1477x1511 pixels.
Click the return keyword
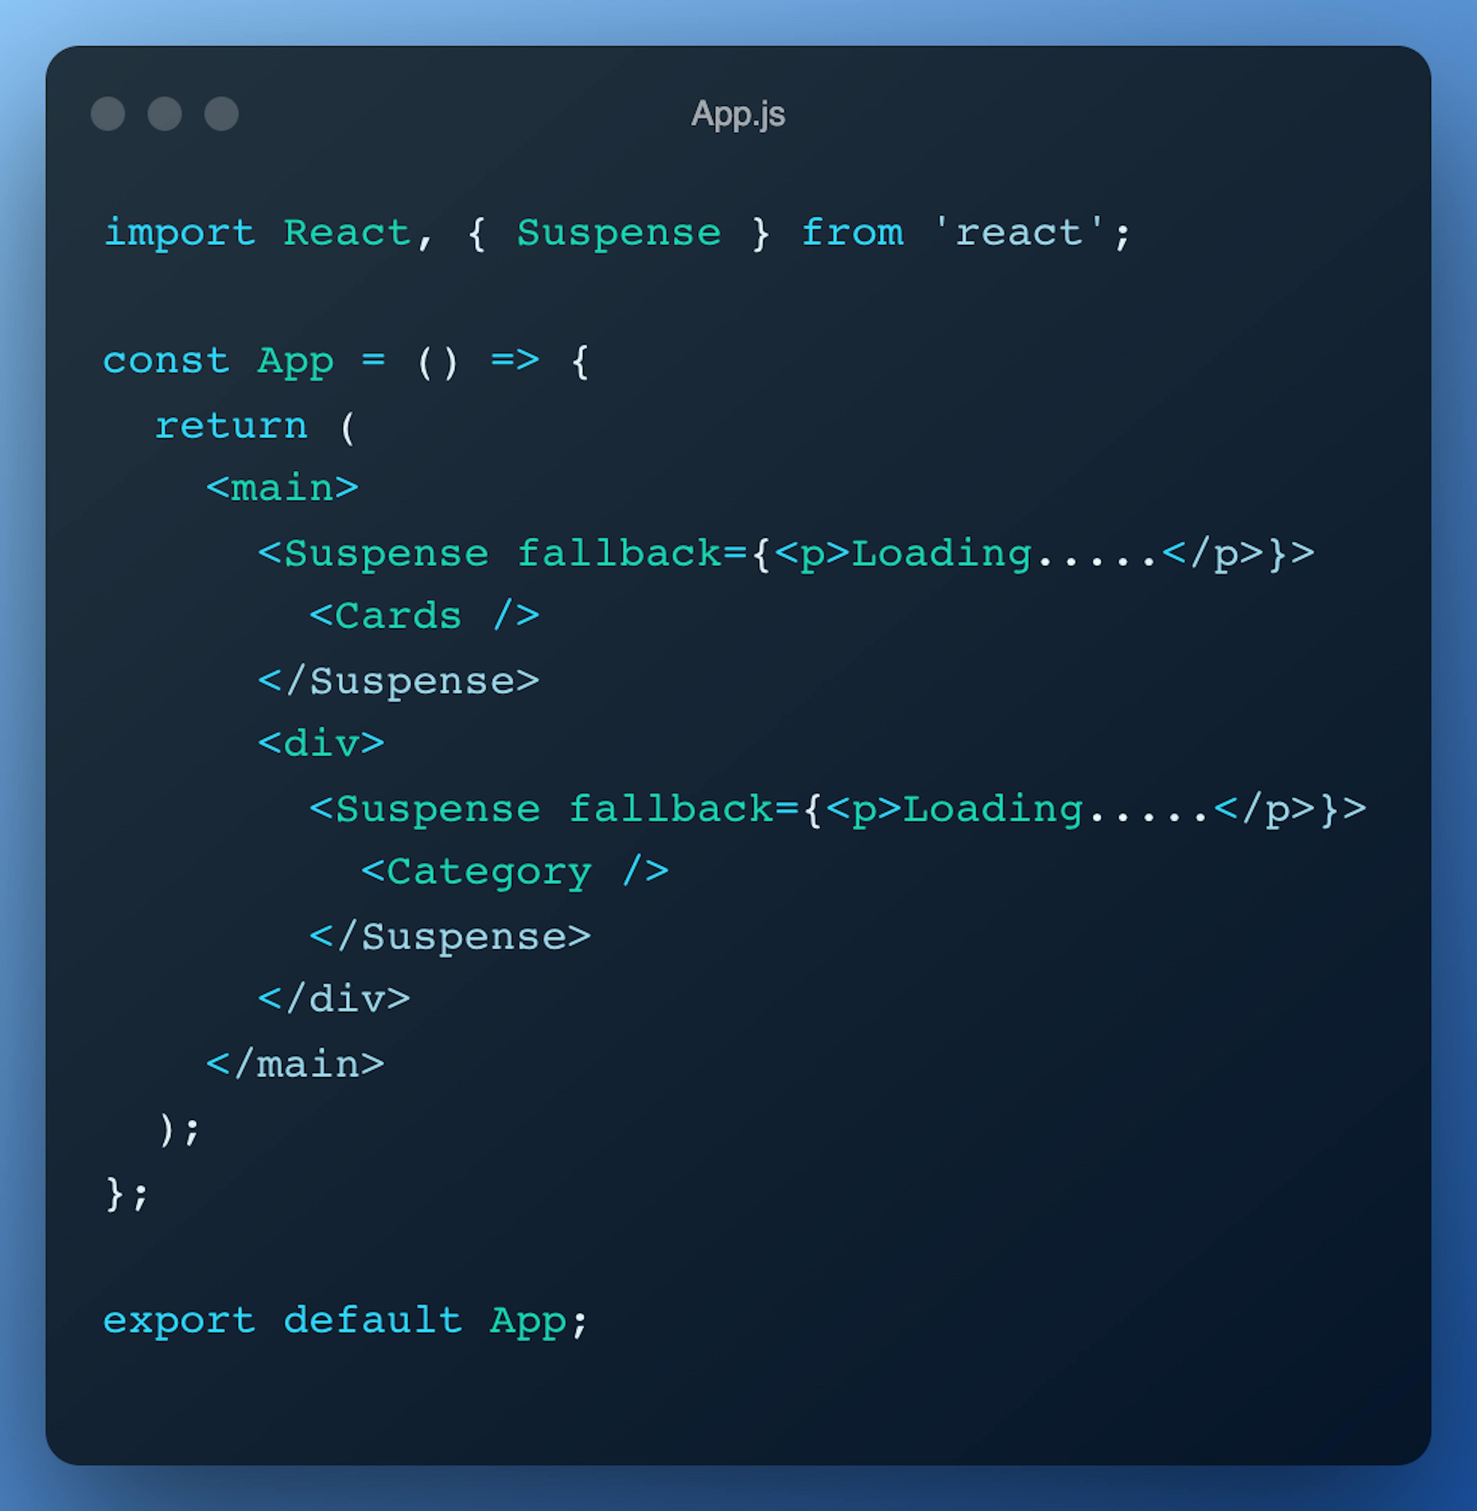pyautogui.click(x=231, y=426)
